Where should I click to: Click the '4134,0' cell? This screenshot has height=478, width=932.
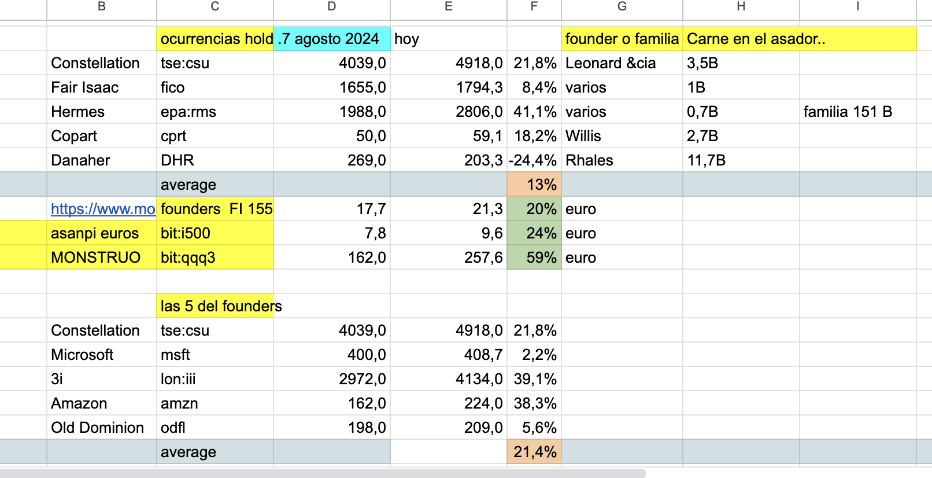[449, 379]
